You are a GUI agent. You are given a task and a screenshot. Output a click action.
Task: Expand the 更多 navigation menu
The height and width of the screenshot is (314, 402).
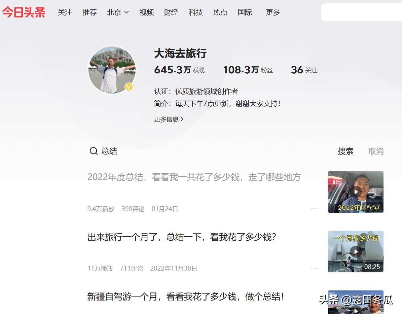(273, 12)
